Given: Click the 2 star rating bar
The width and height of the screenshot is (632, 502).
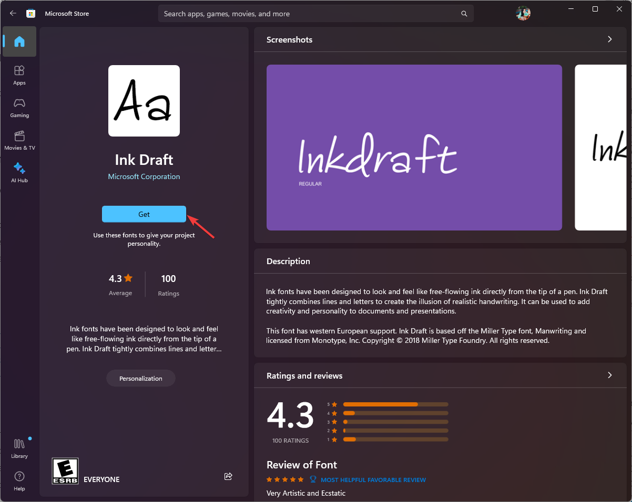Looking at the screenshot, I should 396,431.
